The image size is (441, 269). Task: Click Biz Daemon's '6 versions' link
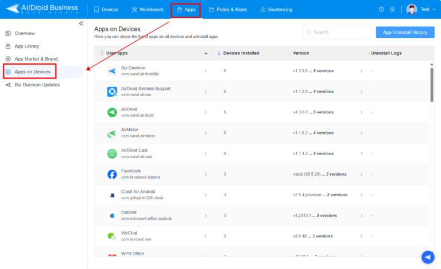click(323, 71)
